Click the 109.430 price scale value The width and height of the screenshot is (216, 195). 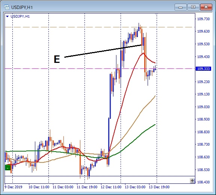(204, 57)
